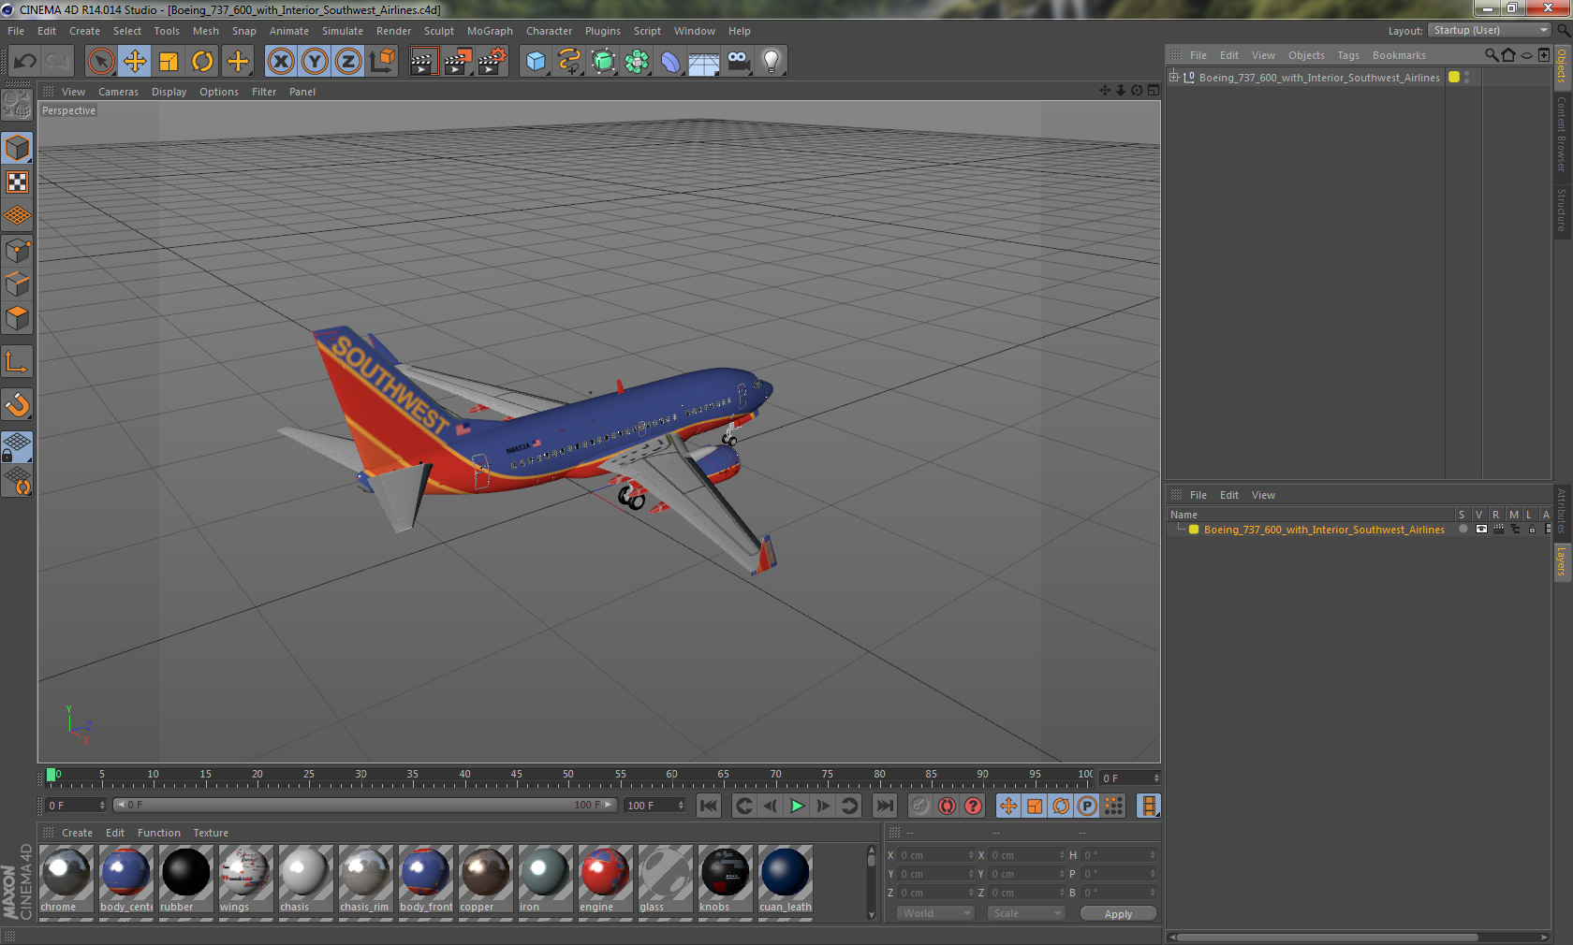Click the current frame field 0 F
Screen dimensions: 1573x945
[x=76, y=805]
